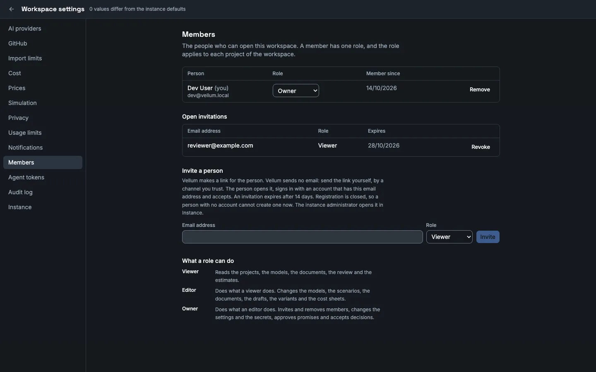
Task: Click the Dev User name
Action: pos(200,88)
